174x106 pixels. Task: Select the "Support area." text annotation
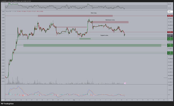104,35
